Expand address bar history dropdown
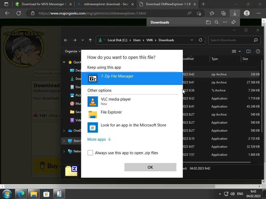 (x=192, y=40)
